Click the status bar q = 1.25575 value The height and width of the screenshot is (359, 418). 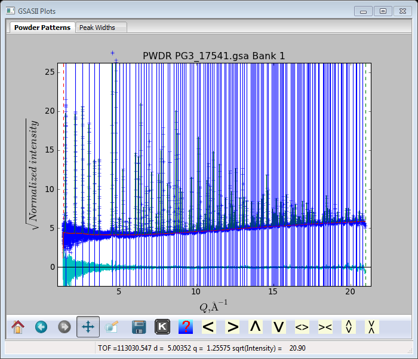211,348
